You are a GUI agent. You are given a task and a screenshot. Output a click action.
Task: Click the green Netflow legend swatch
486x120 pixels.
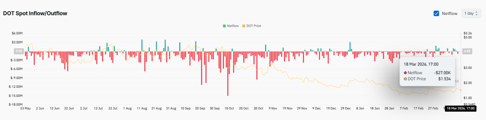(224, 26)
